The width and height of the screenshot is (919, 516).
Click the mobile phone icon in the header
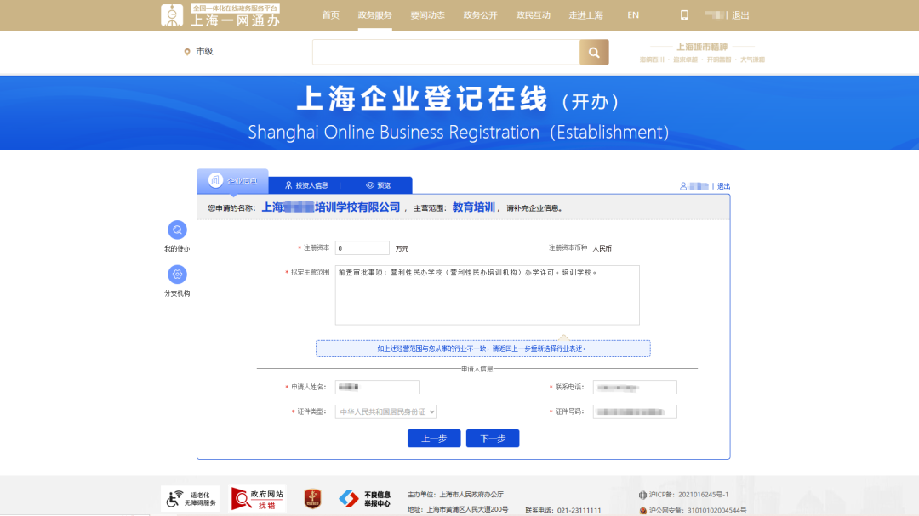(683, 14)
